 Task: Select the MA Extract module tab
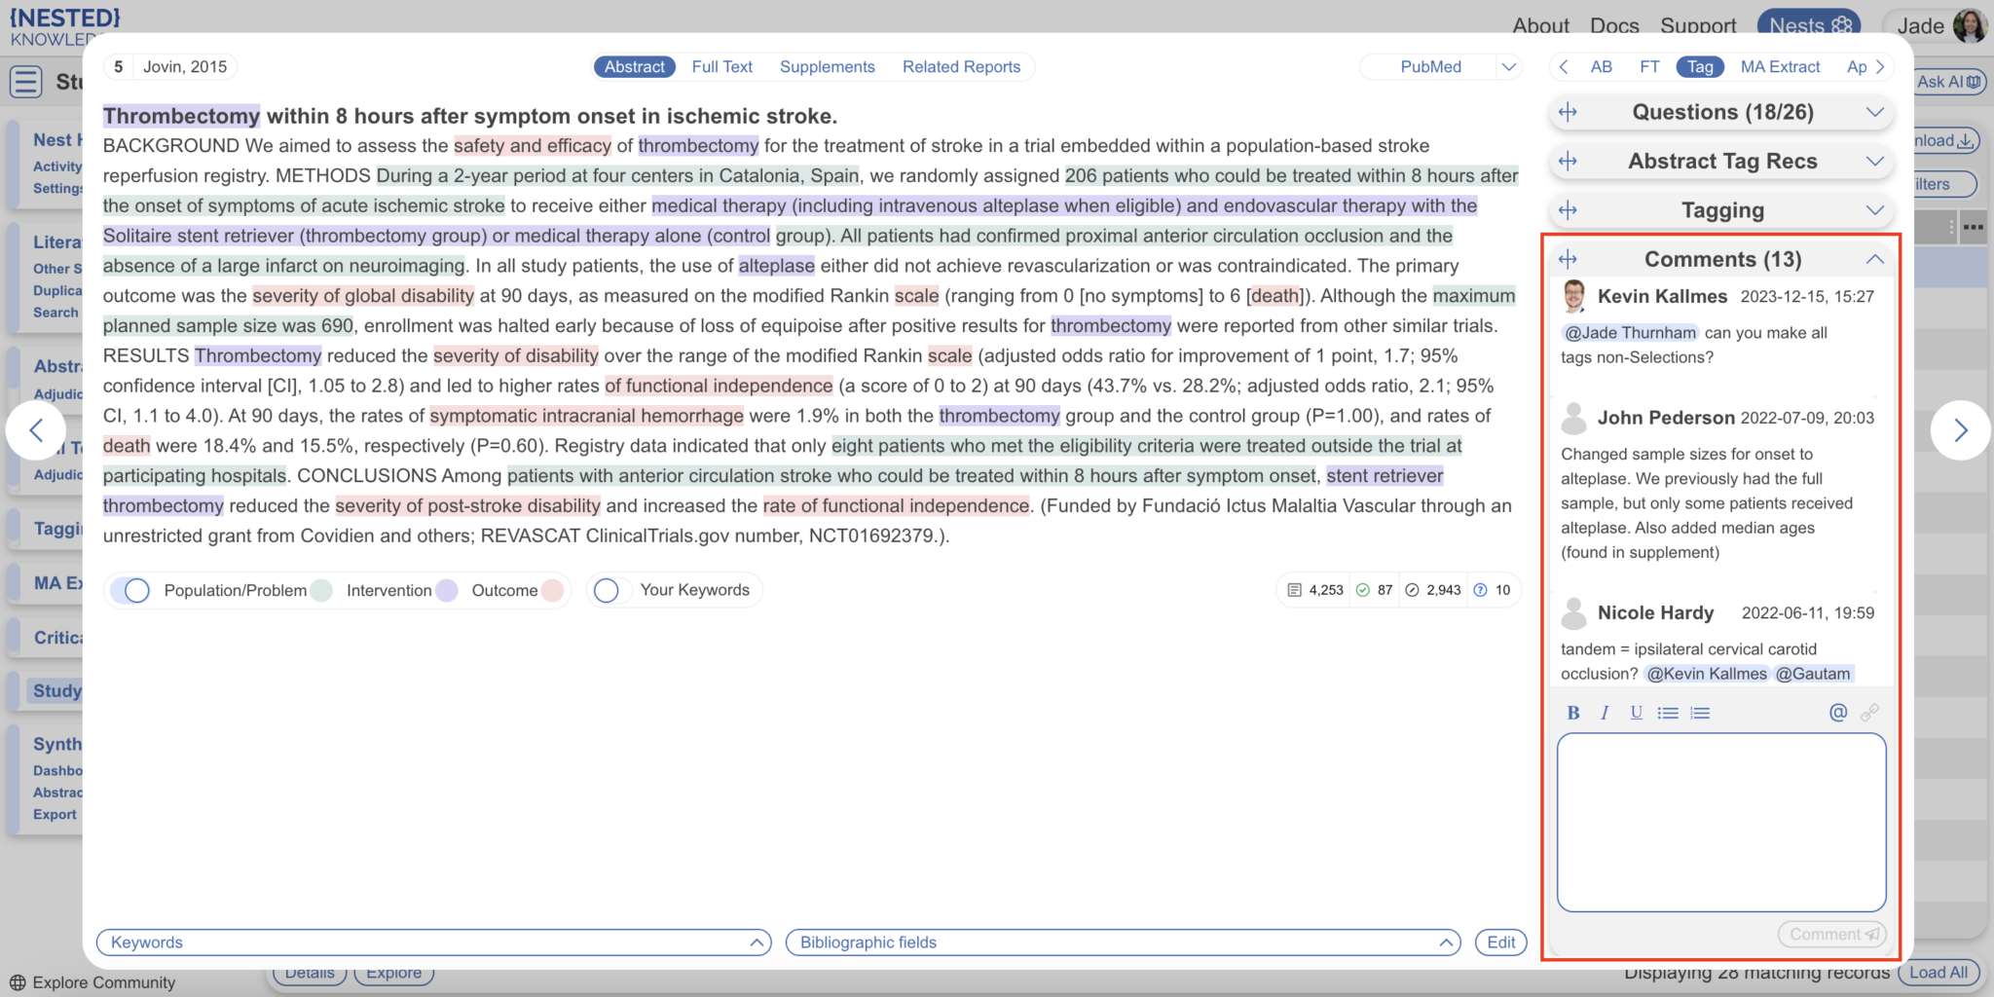(1780, 67)
